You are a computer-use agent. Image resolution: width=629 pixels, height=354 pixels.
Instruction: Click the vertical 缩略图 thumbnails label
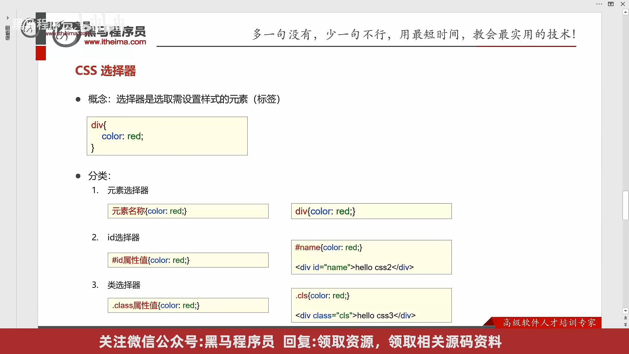point(8,33)
